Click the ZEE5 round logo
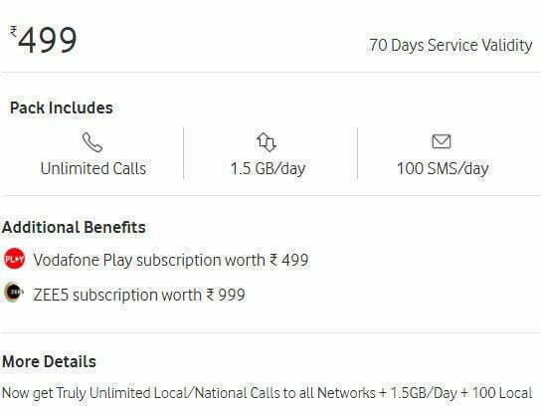Screen dimensions: 541x413 [x=14, y=293]
